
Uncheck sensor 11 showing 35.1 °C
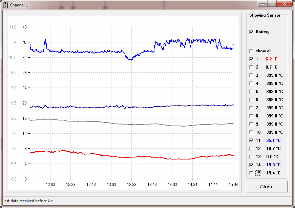pos(251,140)
